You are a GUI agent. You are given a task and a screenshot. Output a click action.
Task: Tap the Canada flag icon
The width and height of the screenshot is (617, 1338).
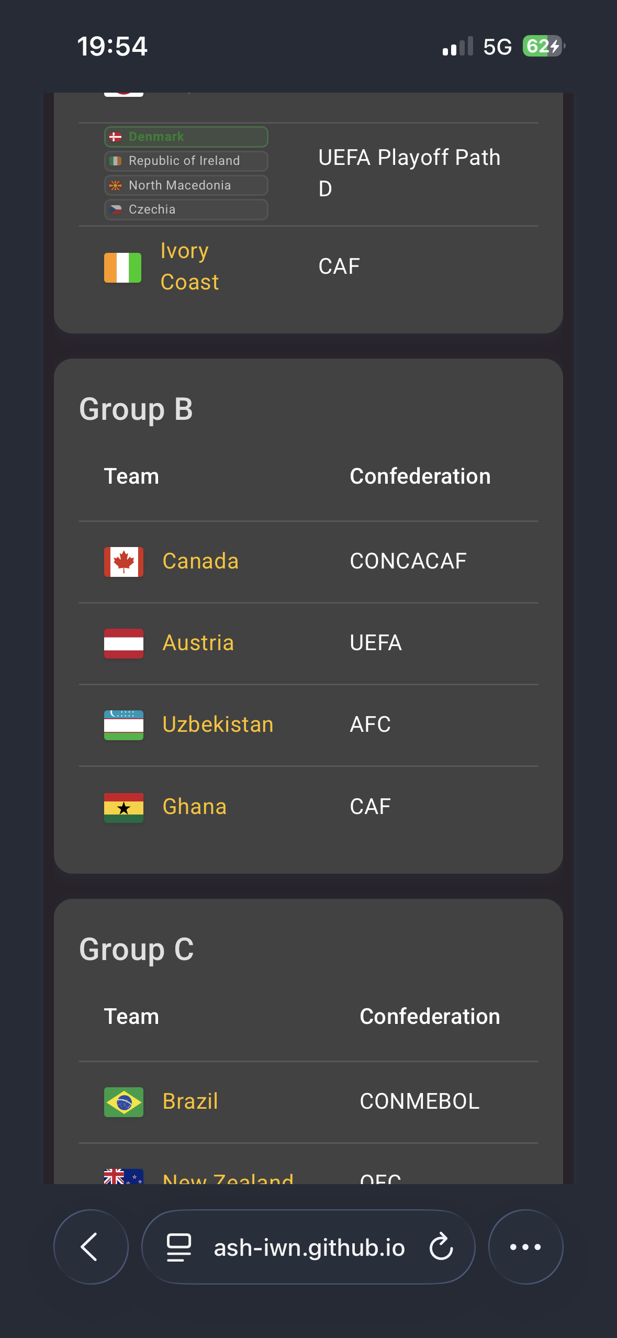(124, 562)
